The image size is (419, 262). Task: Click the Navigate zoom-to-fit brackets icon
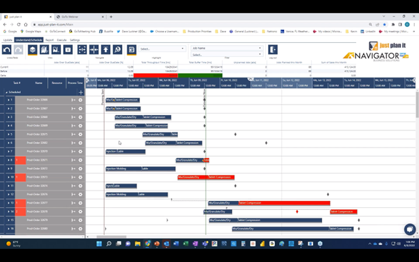pos(82,50)
